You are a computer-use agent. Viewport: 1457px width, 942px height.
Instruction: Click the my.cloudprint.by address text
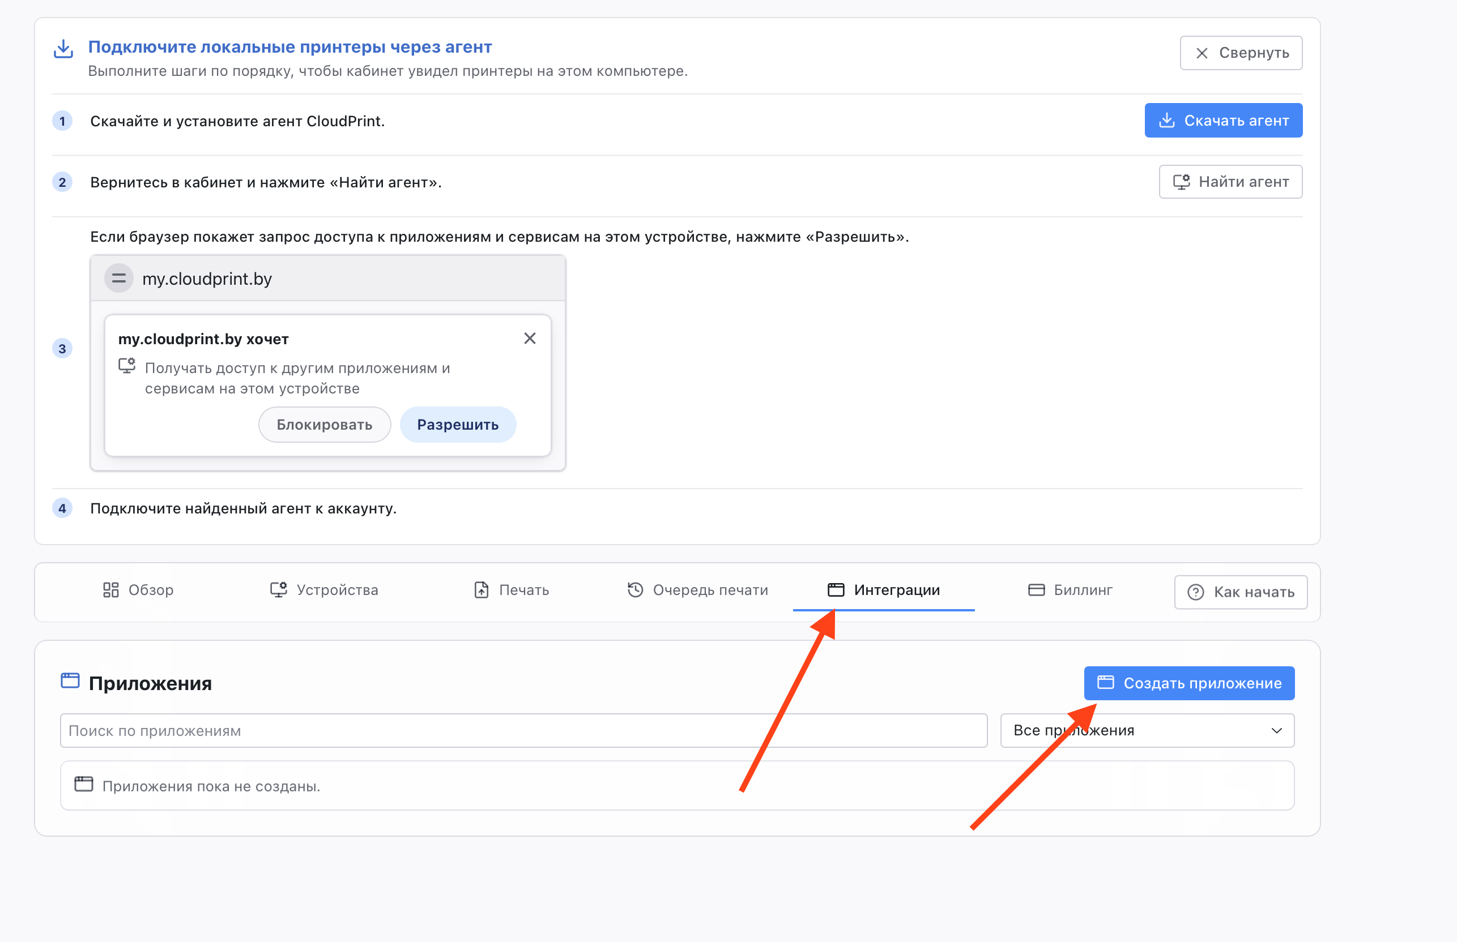point(207,279)
